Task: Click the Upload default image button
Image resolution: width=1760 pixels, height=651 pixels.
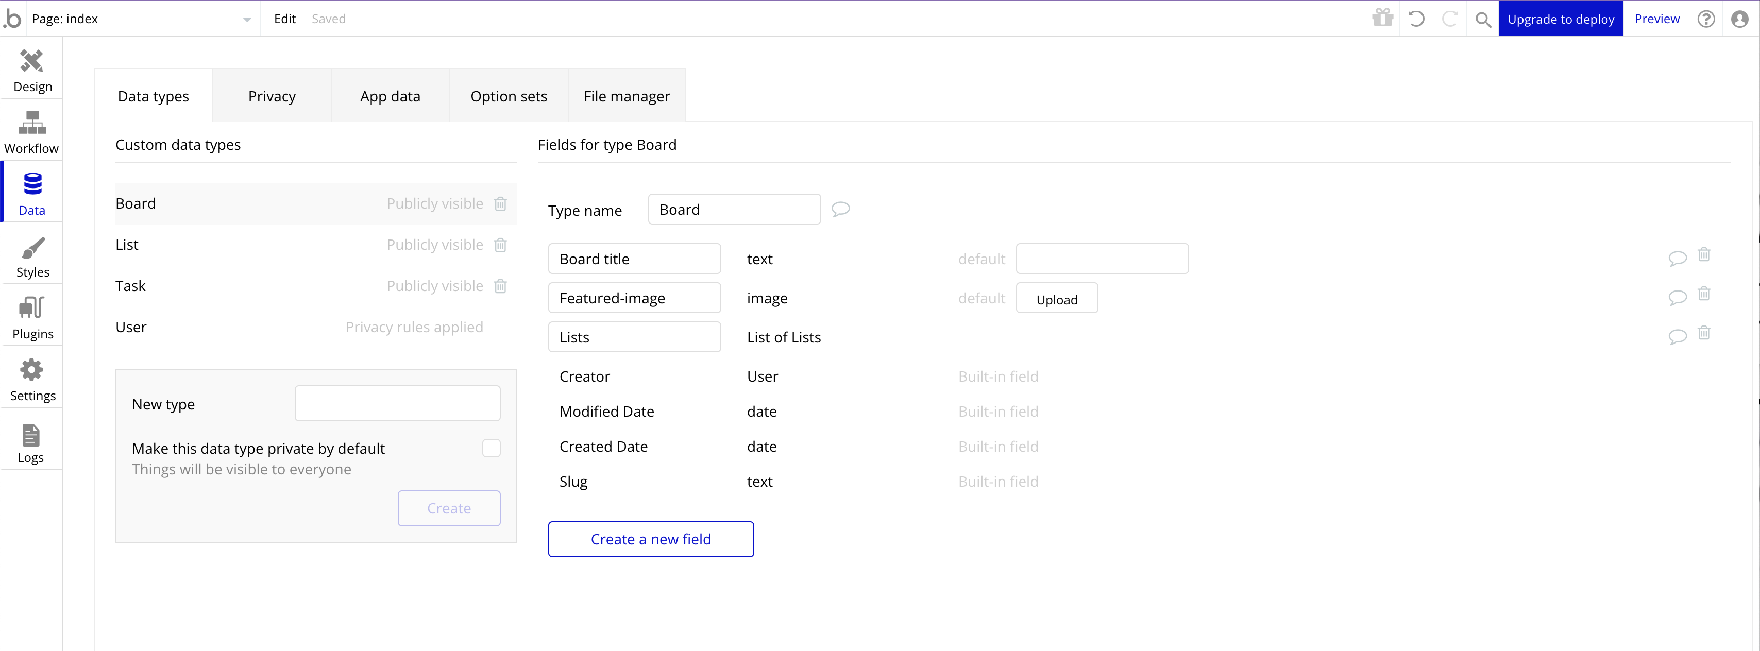Action: point(1056,299)
